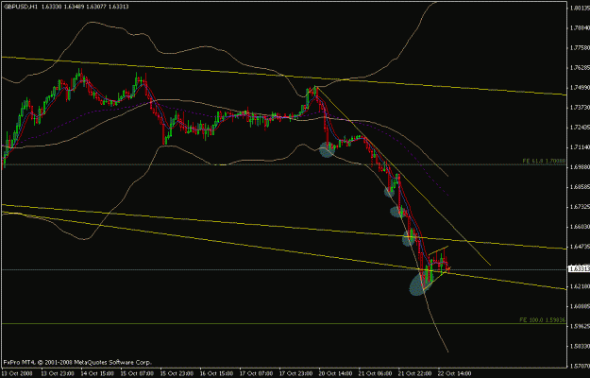
Task: Click the '15 Oct 07:00' time label
Action: [135, 373]
